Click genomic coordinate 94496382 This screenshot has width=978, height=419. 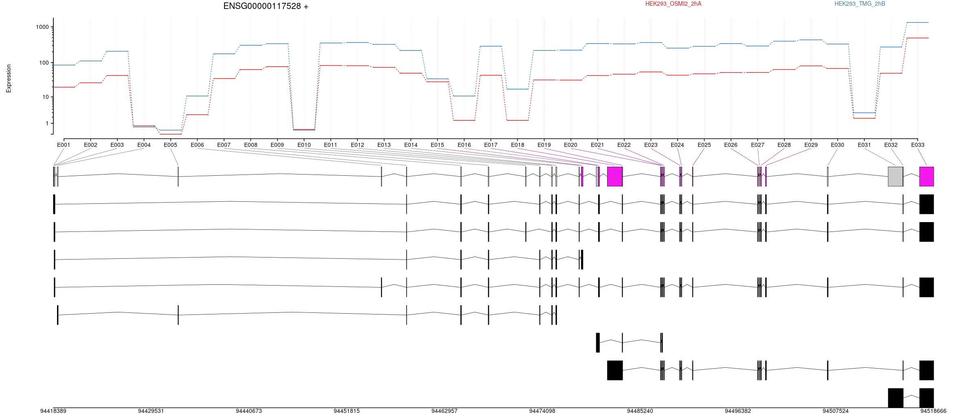click(738, 411)
